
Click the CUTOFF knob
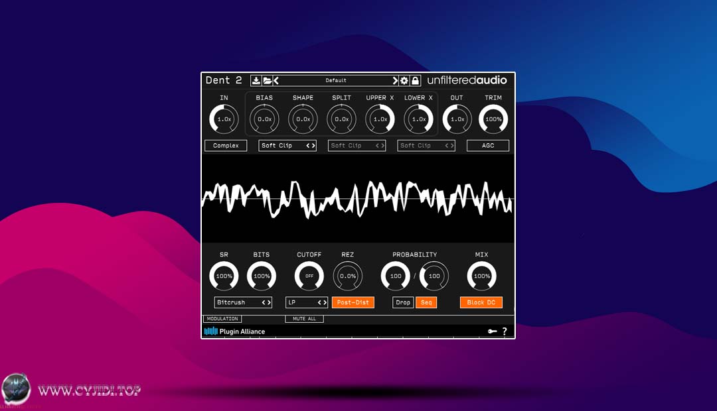[x=309, y=276]
